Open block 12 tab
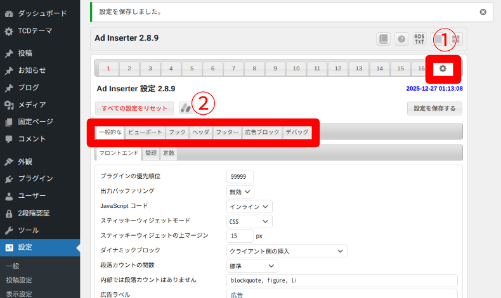This screenshot has width=501, height=298. [338, 68]
